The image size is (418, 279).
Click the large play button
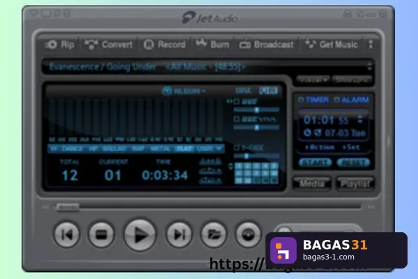point(140,235)
